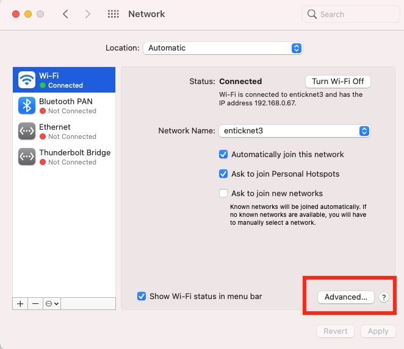
Task: Toggle Ask to join Personal Hotspots
Action: 223,174
